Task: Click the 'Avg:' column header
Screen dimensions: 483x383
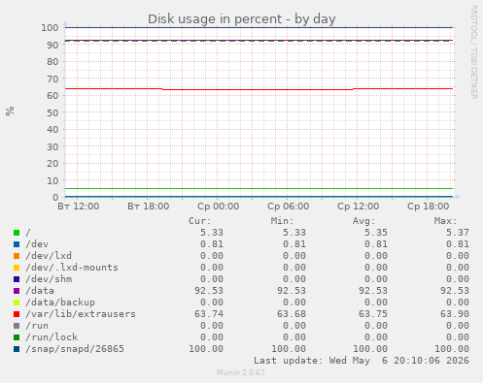Action: click(363, 221)
